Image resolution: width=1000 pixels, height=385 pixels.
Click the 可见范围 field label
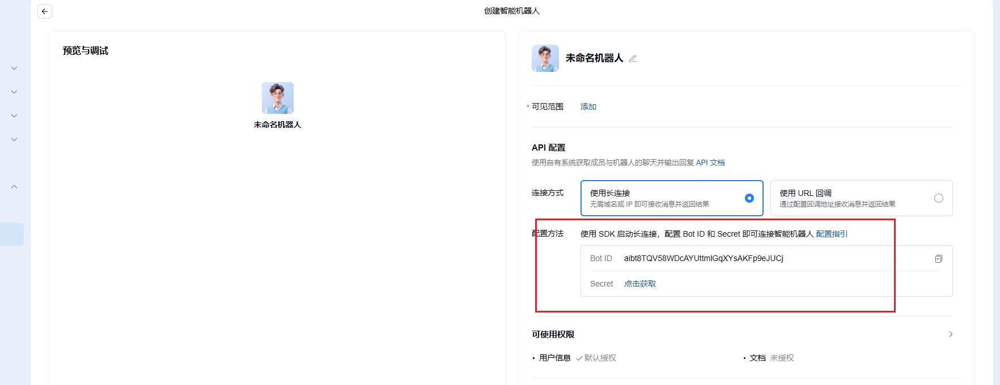547,106
